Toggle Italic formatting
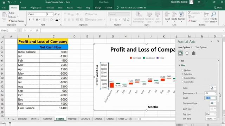225x126 pixels. click(33, 20)
